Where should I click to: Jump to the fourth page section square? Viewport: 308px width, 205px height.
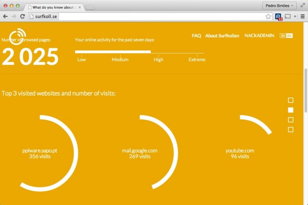coord(291,129)
